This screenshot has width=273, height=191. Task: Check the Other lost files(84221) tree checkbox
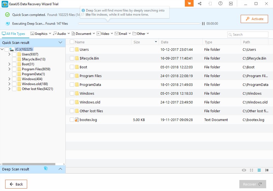point(14,89)
